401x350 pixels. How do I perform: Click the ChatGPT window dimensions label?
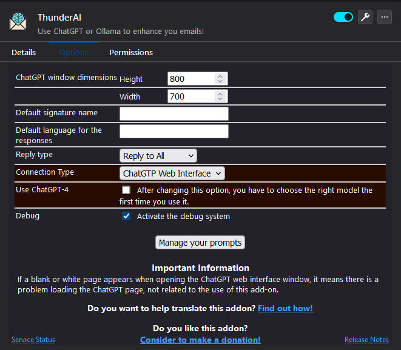click(x=66, y=77)
